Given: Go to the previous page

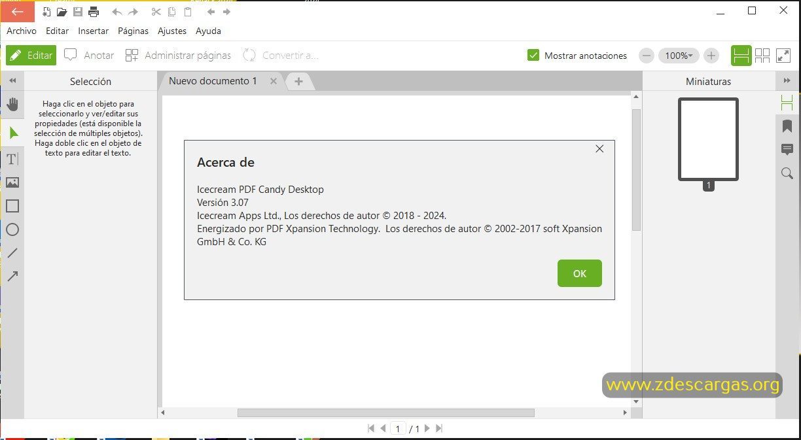Looking at the screenshot, I should 383,429.
